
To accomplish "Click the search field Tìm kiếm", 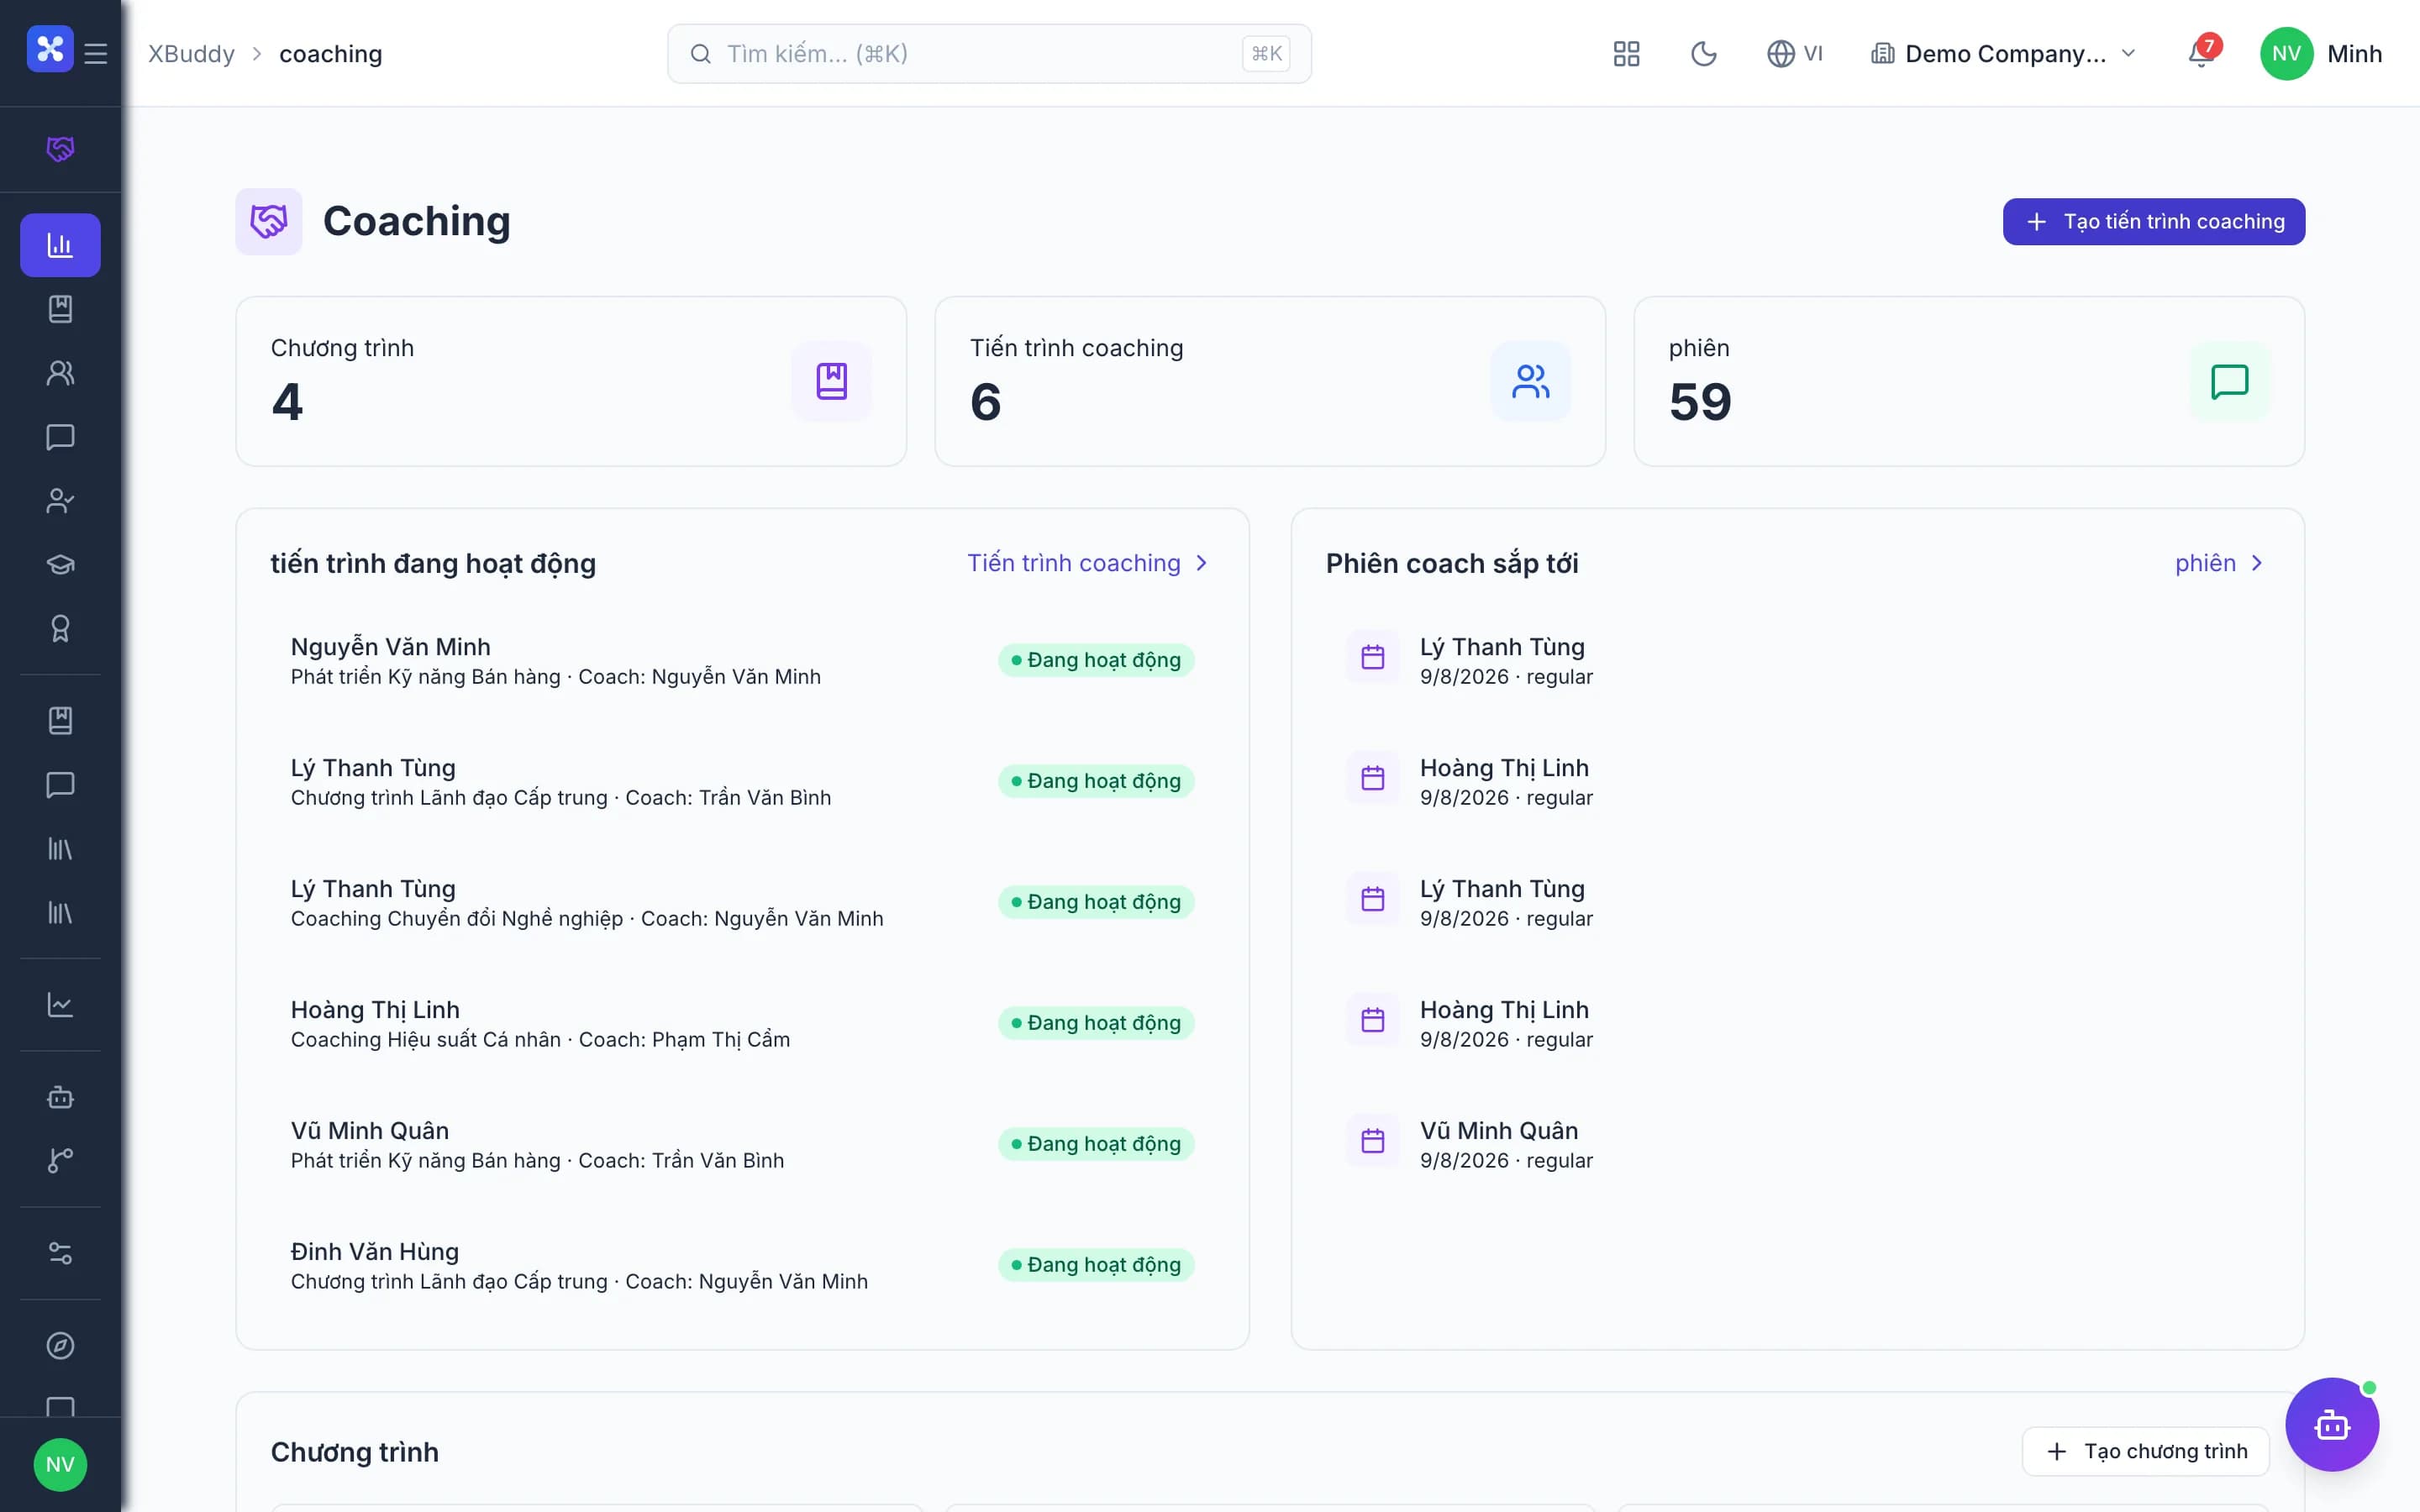I will coord(989,54).
